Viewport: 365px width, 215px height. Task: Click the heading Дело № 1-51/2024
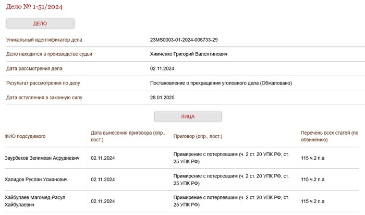pyautogui.click(x=31, y=6)
